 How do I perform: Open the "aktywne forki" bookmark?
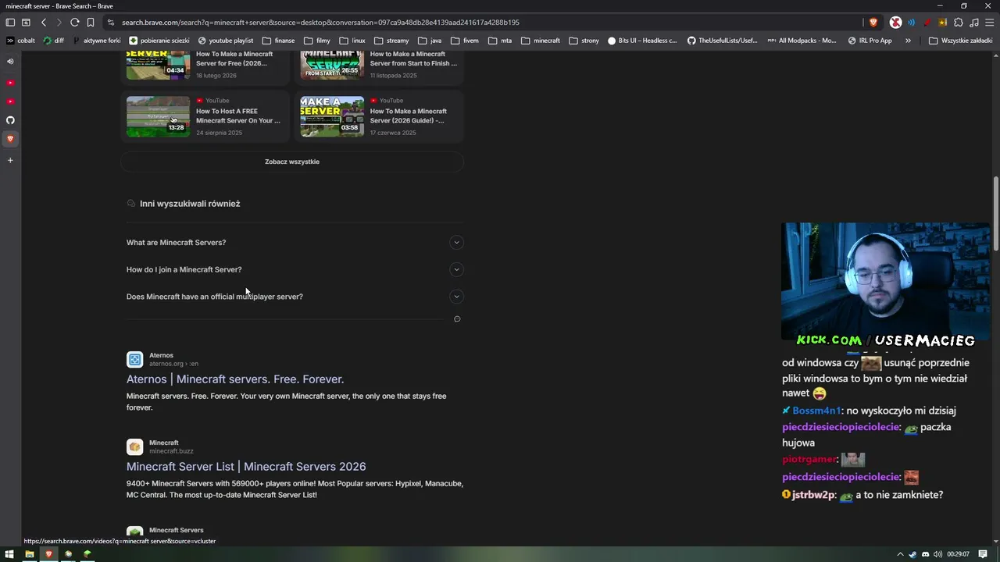[x=97, y=41]
